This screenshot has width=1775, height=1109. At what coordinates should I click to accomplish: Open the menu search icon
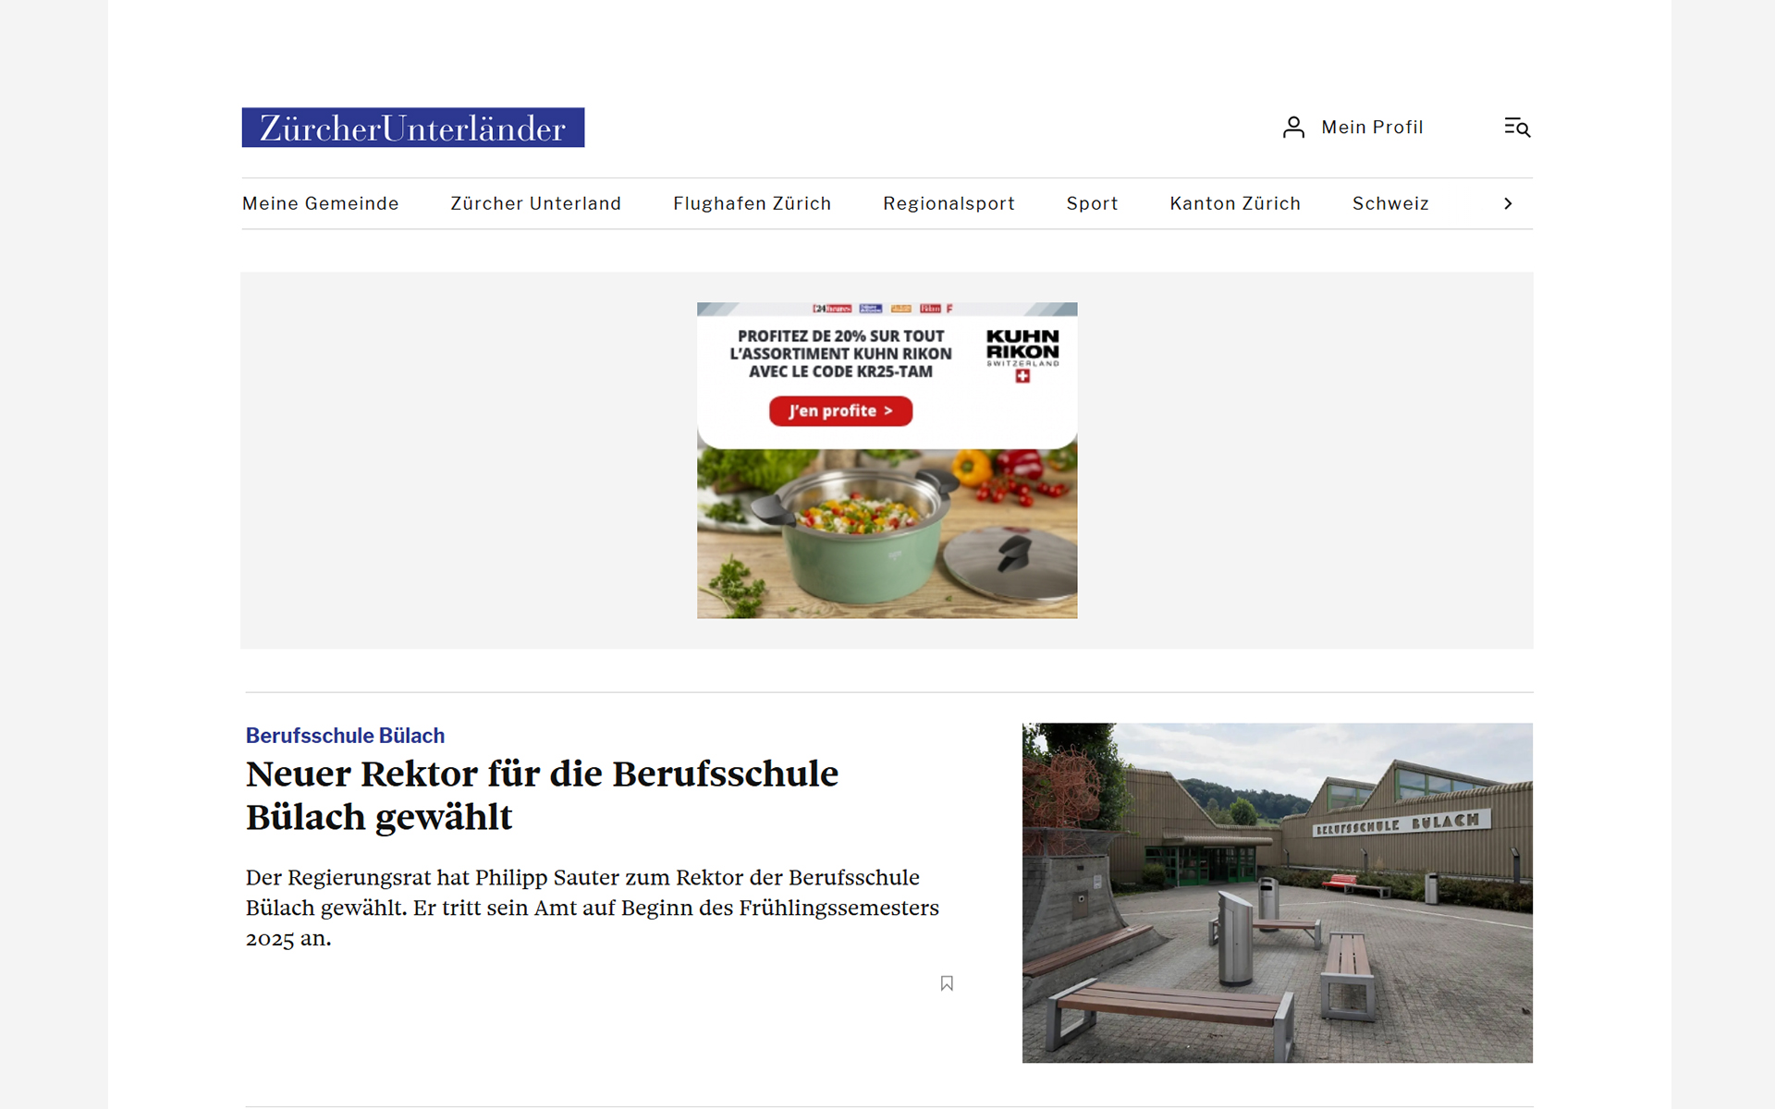coord(1516,128)
